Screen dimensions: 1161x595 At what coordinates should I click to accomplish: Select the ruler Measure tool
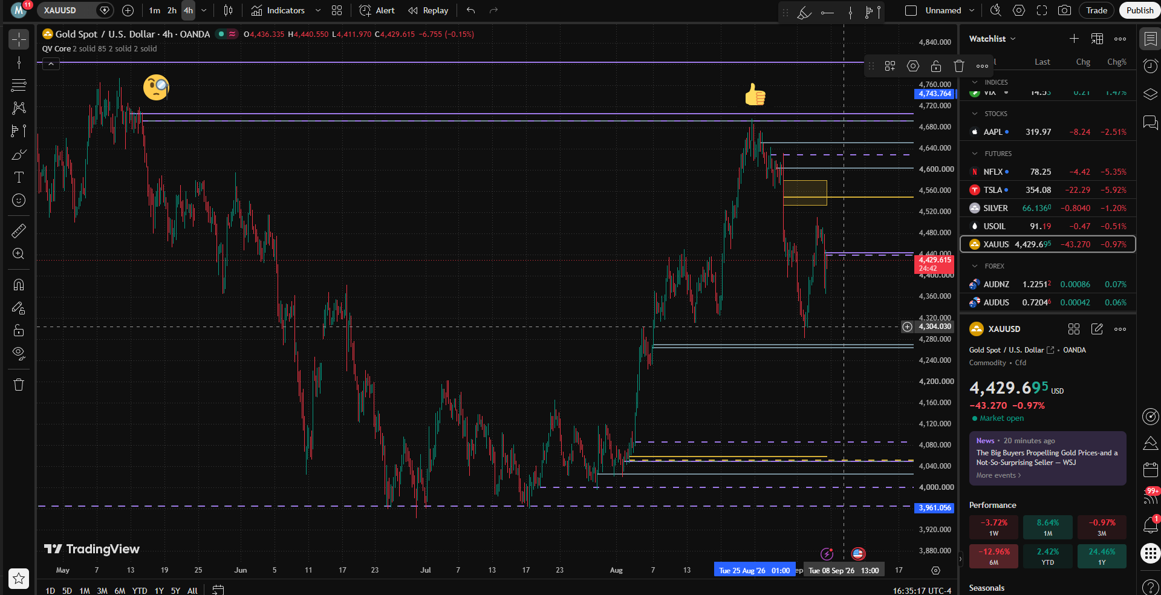tap(19, 230)
